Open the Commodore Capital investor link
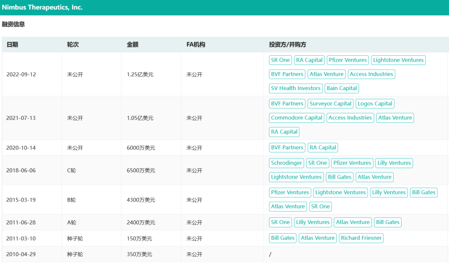Viewport: 449px width, 264px height. tap(296, 118)
